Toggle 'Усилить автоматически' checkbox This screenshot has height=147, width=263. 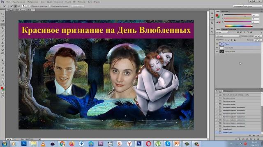tap(50, 6)
